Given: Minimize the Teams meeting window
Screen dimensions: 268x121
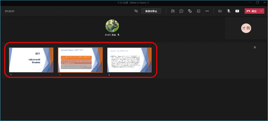Looking at the screenshot, I should click(x=249, y=2).
